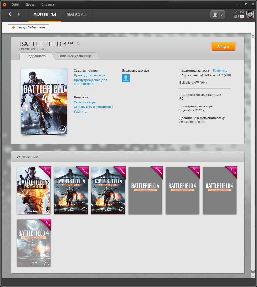The width and height of the screenshot is (257, 287).
Task: Go forward with the right arrow
Action: [19, 14]
